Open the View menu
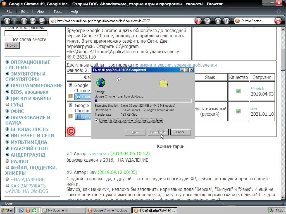286x214 pixels. pos(40,11)
